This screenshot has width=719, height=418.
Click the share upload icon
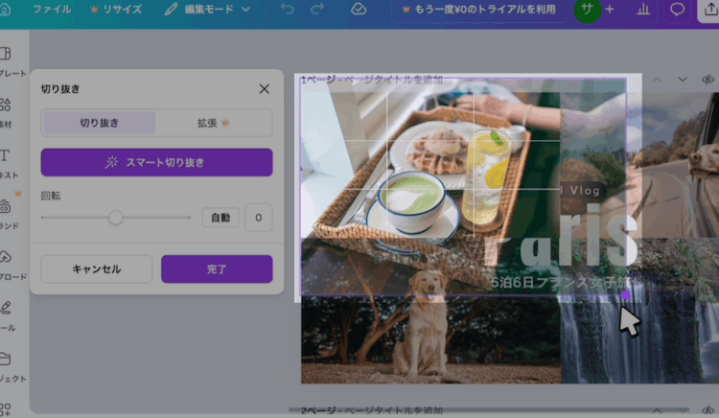tap(709, 10)
